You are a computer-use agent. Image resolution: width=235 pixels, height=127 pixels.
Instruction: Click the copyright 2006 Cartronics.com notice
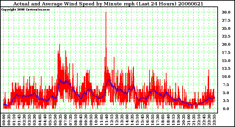click(26, 9)
